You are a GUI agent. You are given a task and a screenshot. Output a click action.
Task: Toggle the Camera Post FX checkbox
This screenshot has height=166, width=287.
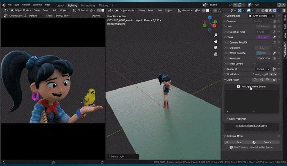pyautogui.click(x=228, y=43)
